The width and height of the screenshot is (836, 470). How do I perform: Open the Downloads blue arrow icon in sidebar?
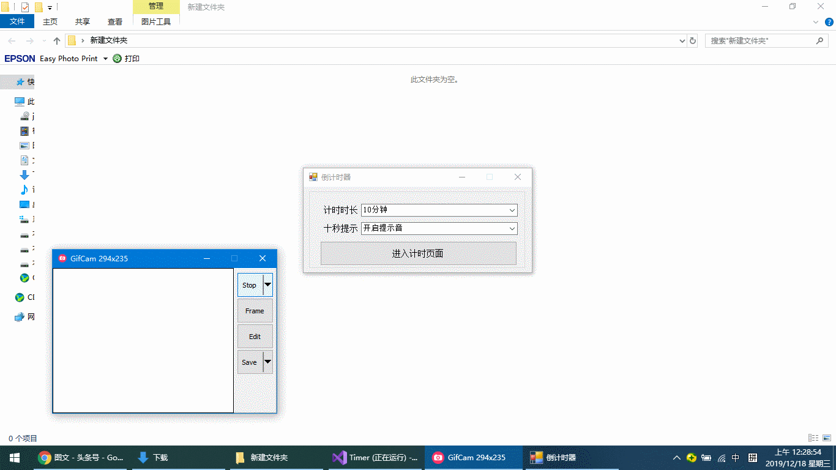coord(24,175)
